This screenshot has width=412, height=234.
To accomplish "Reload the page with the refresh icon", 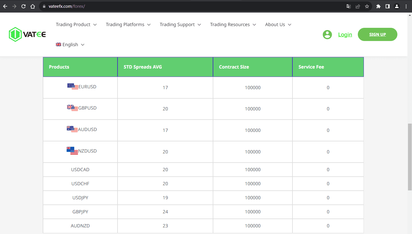I will point(24,6).
